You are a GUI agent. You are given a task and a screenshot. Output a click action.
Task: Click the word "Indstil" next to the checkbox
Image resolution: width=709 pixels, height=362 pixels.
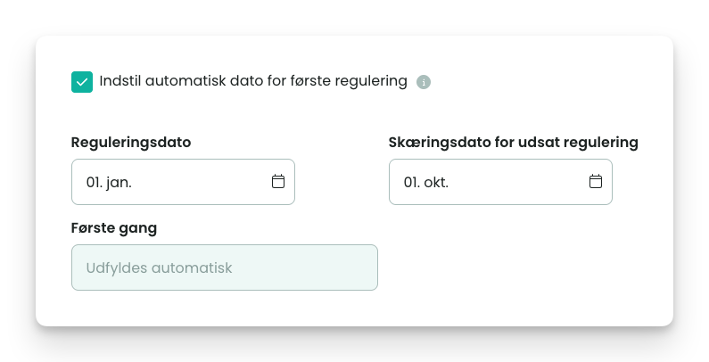coord(121,81)
